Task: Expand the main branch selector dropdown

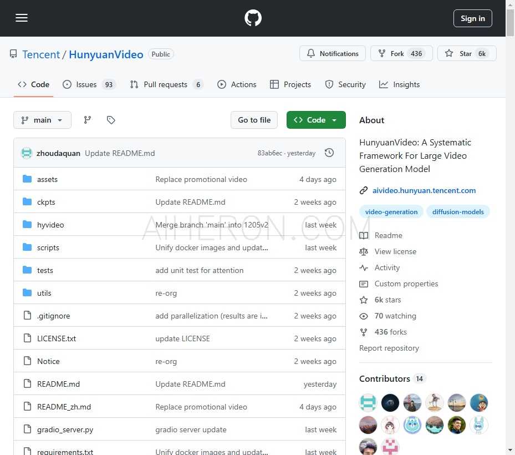Action: (42, 120)
